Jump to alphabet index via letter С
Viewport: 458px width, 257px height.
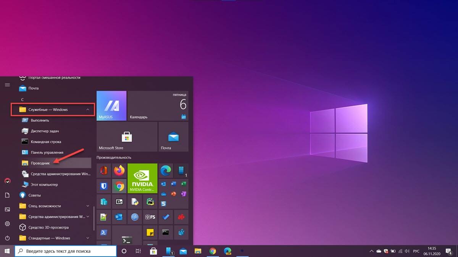coord(23,99)
